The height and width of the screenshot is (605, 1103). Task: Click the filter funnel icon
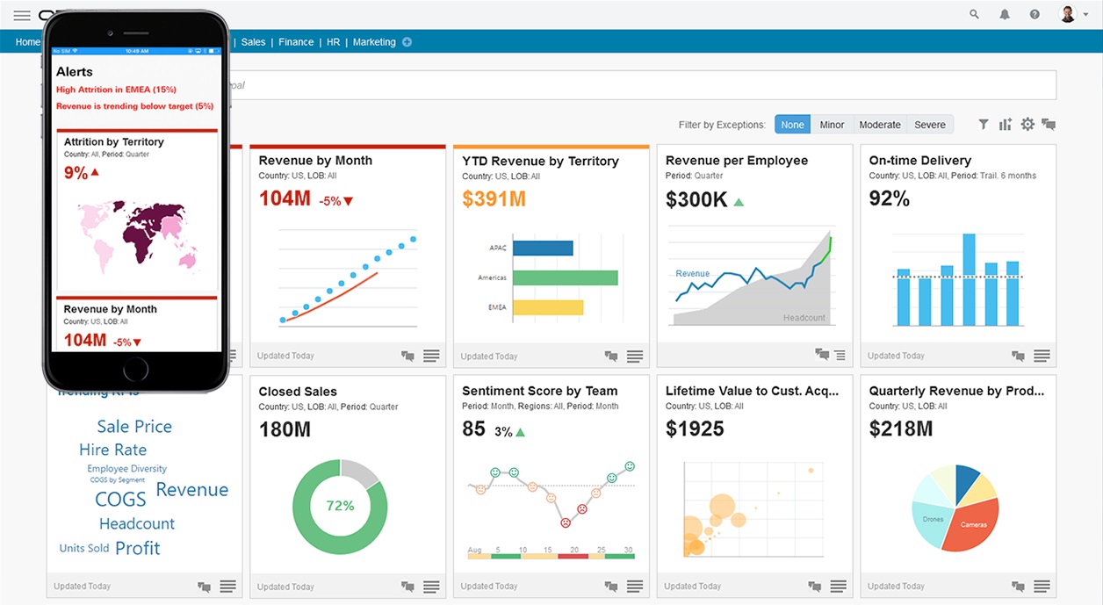click(x=984, y=125)
